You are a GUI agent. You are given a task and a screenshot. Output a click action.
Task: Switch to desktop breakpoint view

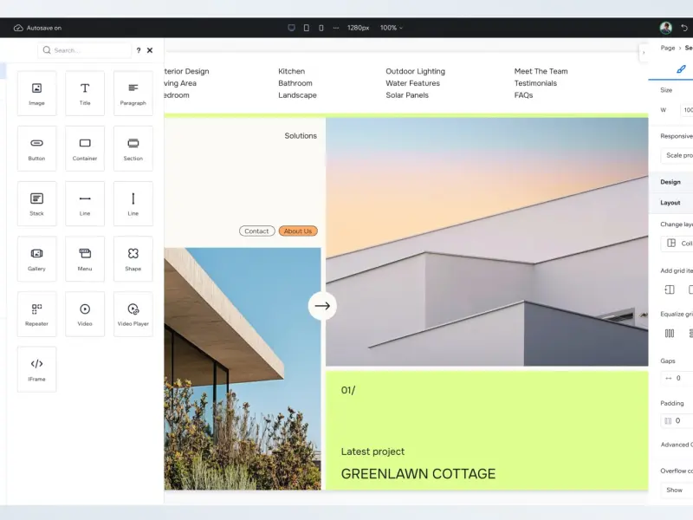pyautogui.click(x=291, y=28)
